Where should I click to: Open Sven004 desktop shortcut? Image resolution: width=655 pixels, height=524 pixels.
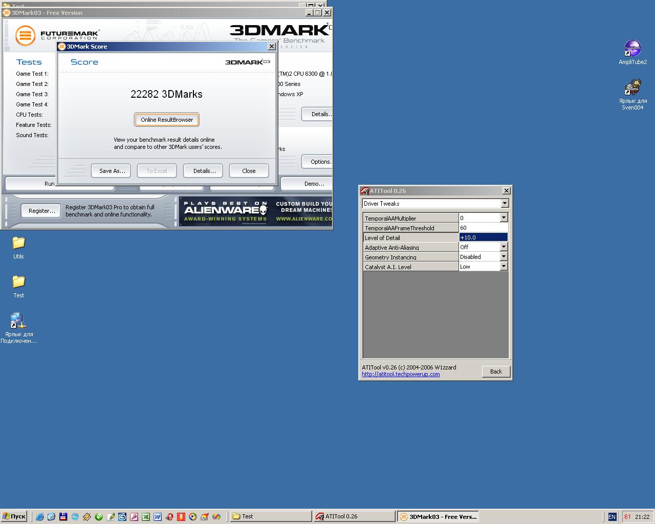[x=632, y=95]
